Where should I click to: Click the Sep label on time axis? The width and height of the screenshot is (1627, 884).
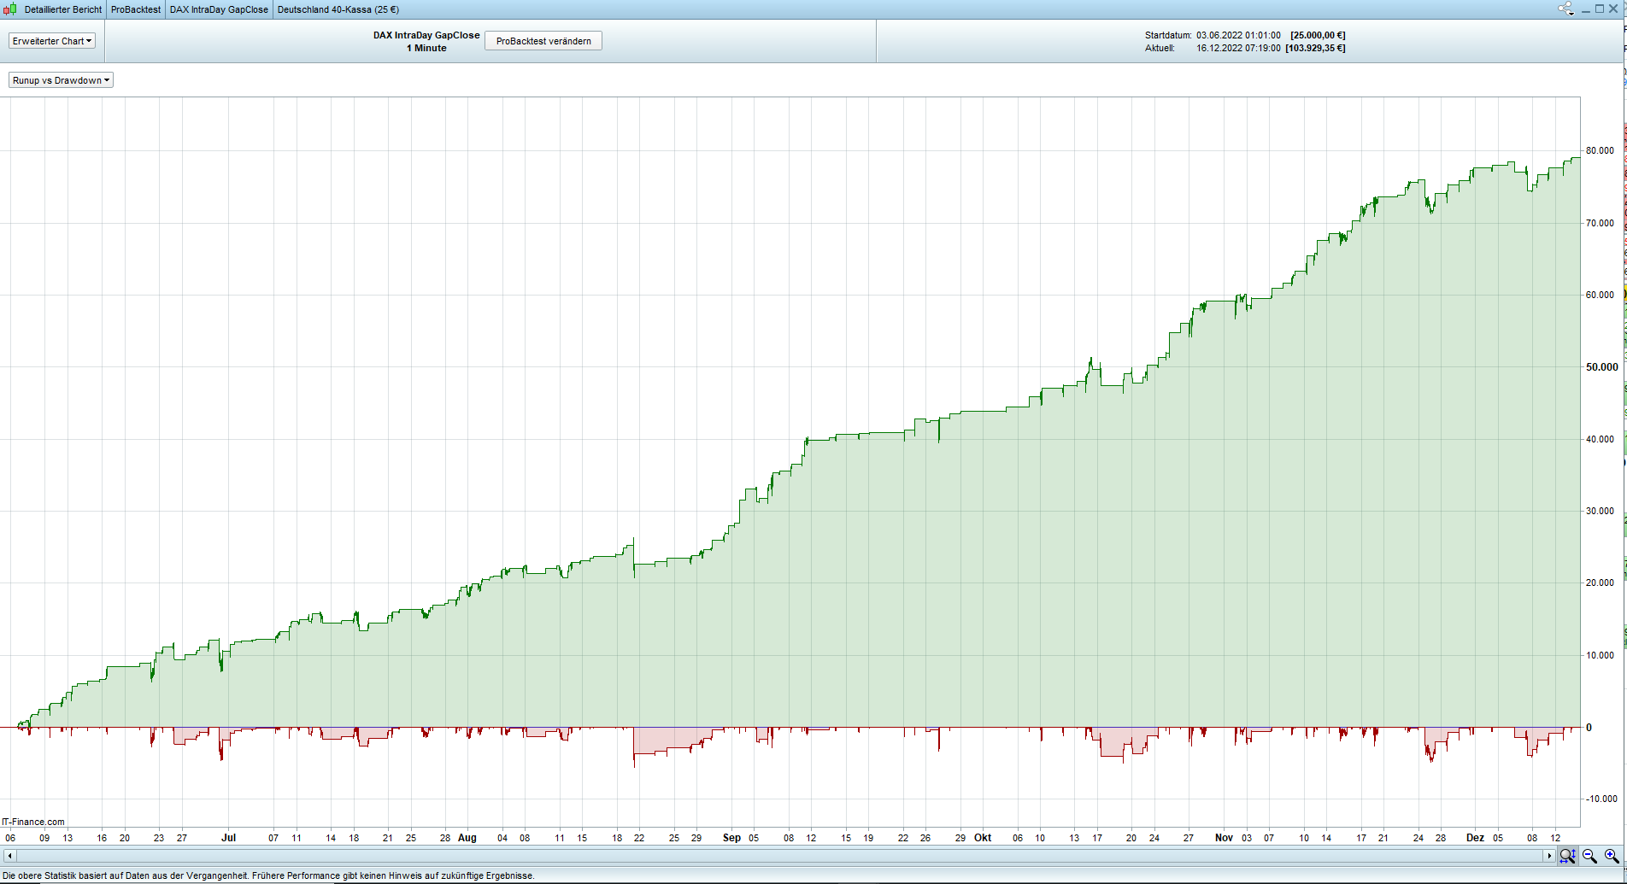pos(731,838)
